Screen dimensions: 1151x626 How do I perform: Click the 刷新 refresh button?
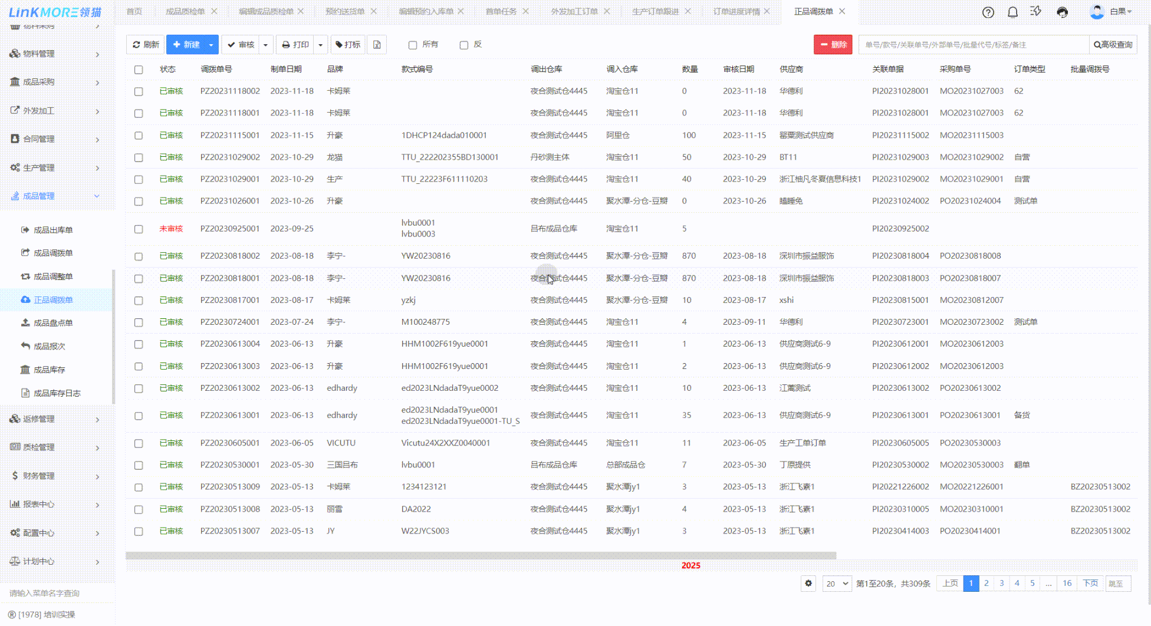(146, 45)
